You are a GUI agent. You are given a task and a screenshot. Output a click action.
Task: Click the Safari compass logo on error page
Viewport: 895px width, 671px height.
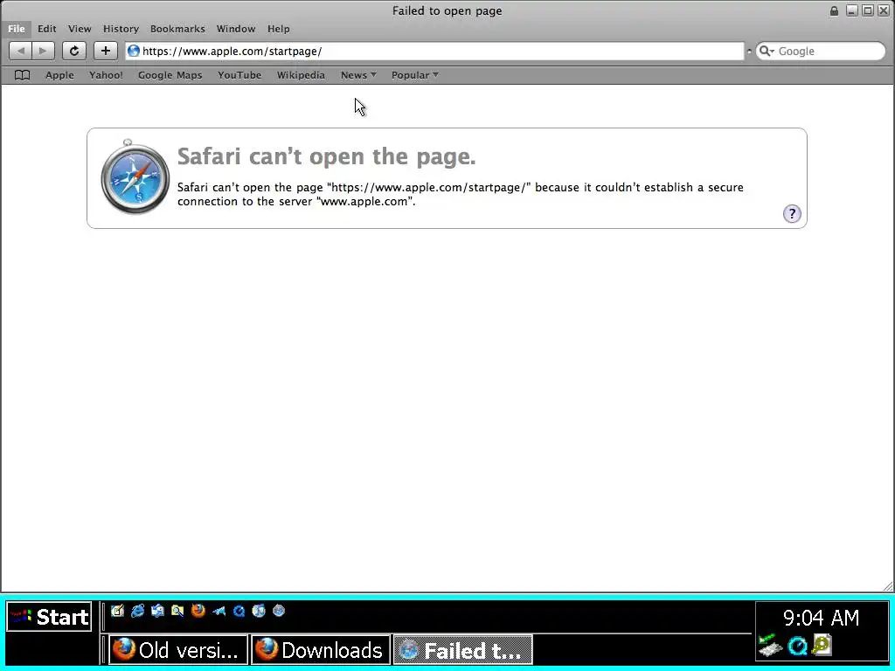point(135,176)
